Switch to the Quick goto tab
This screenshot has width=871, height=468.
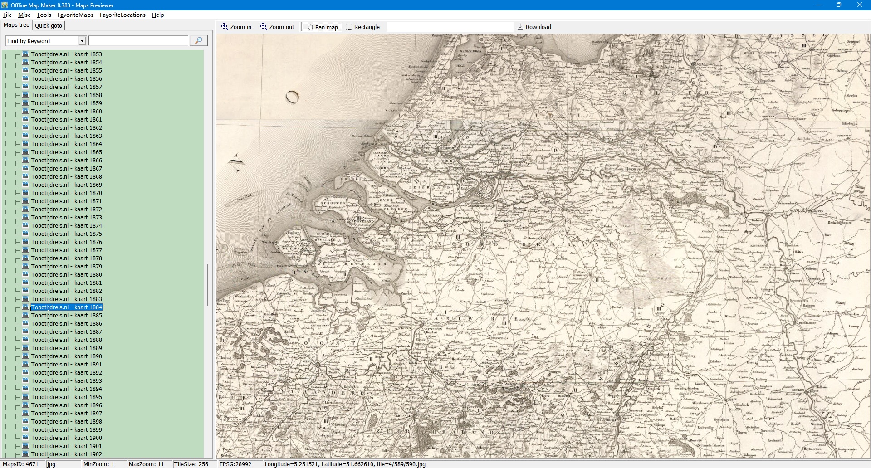49,25
